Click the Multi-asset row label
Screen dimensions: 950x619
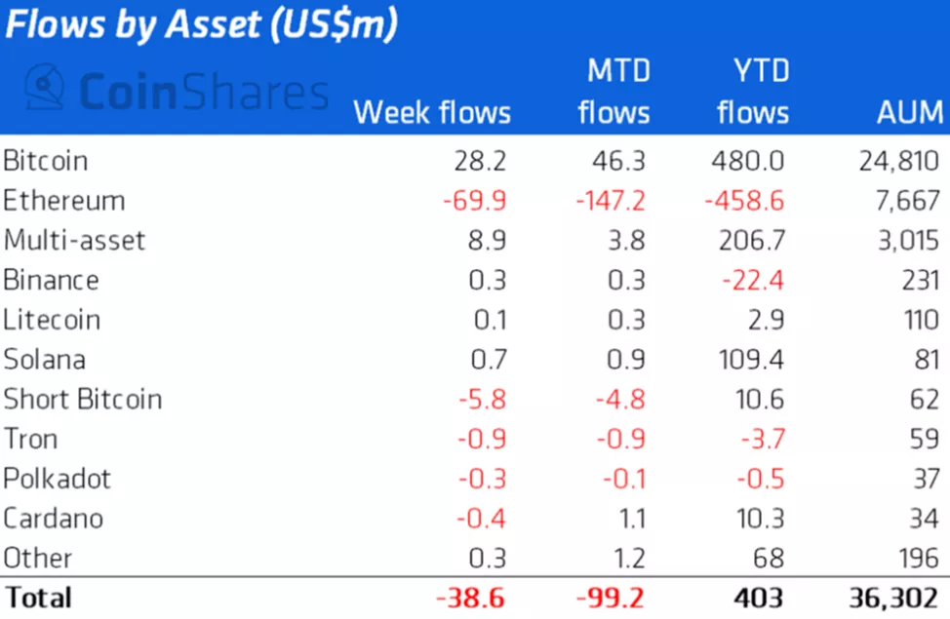[x=74, y=241]
